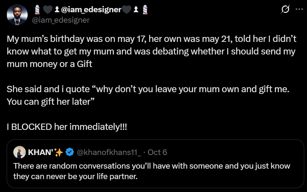Open the Grok actions icon
307x192 pixels.
(285, 10)
